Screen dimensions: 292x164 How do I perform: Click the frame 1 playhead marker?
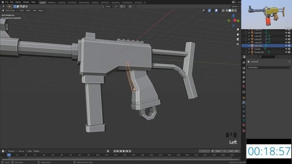point(9,155)
